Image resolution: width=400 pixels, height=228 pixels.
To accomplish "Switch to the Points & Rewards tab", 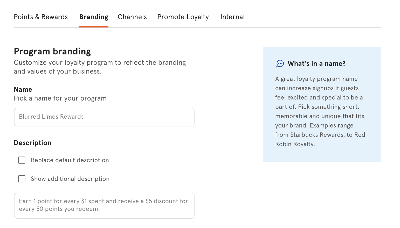I will coord(41,17).
